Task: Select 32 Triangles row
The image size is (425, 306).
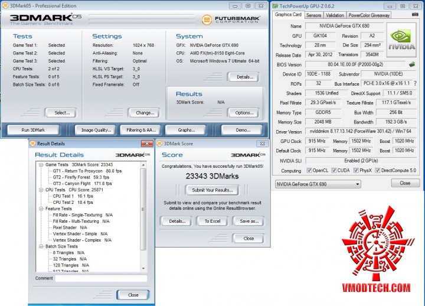Action: click(x=70, y=259)
